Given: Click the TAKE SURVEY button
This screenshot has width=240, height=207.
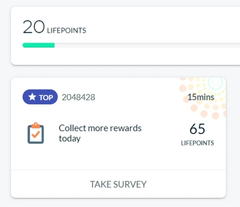Looking at the screenshot, I should click(x=118, y=184).
